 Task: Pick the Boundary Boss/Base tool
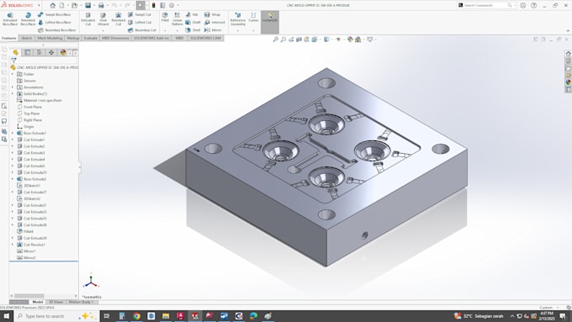(57, 30)
